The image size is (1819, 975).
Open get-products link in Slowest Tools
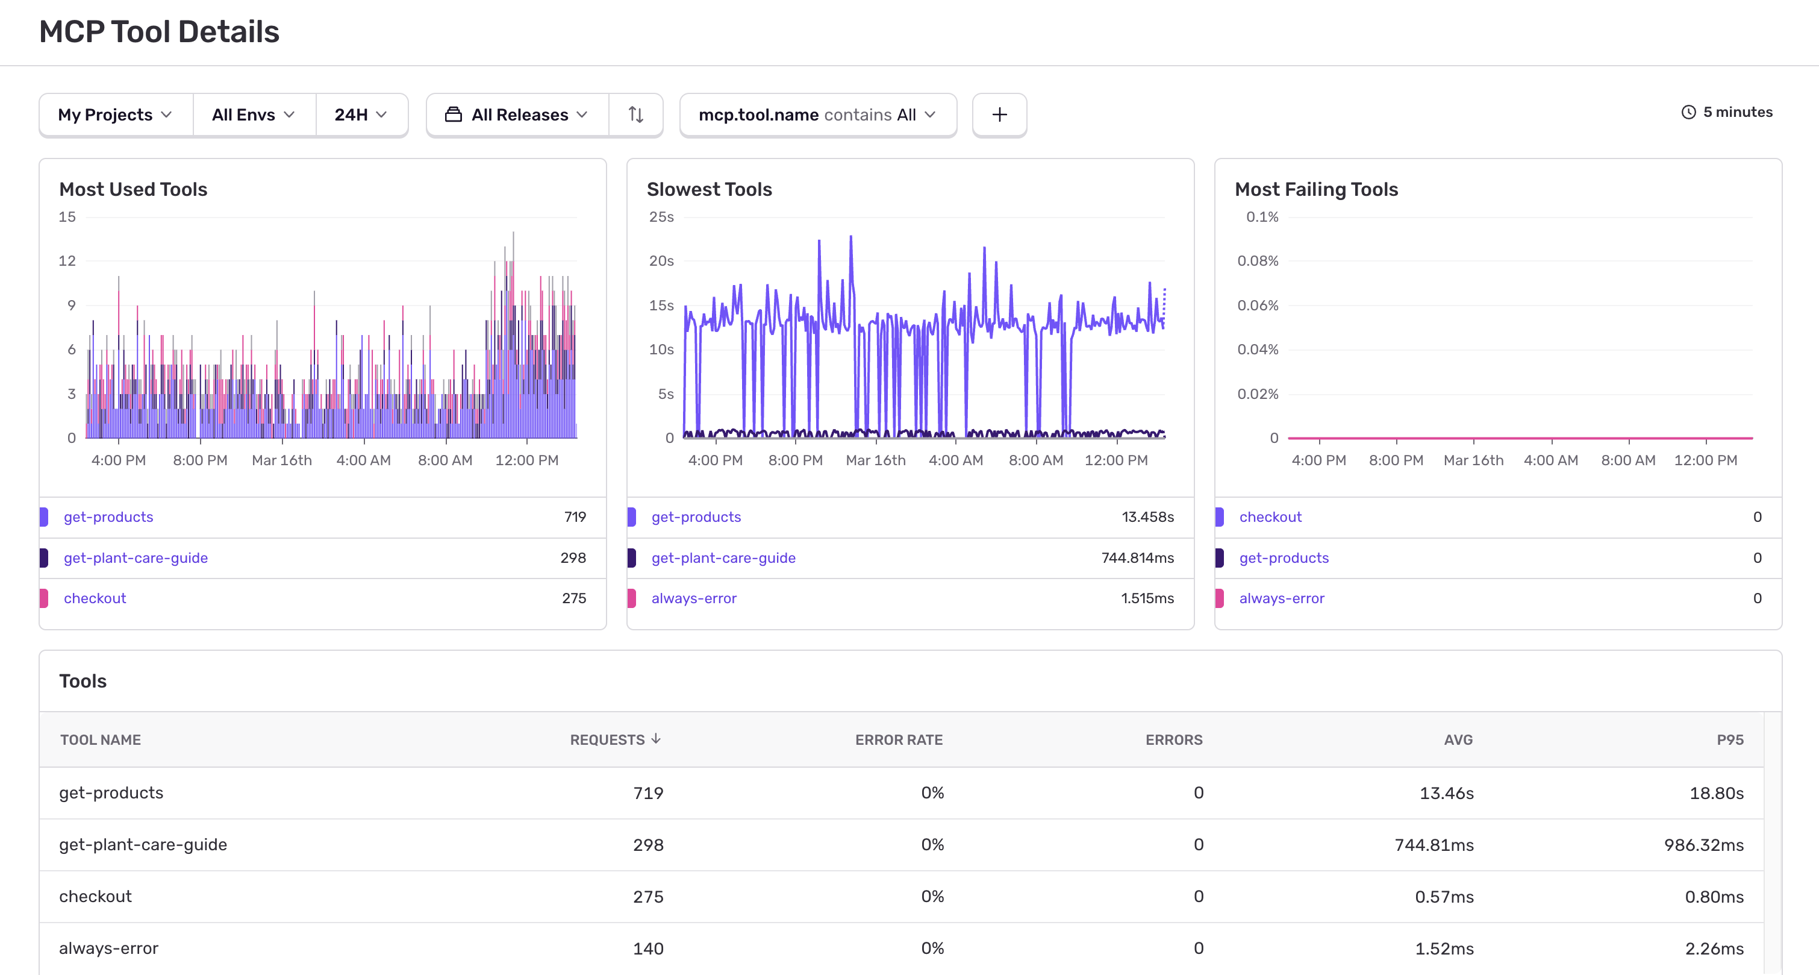(696, 517)
